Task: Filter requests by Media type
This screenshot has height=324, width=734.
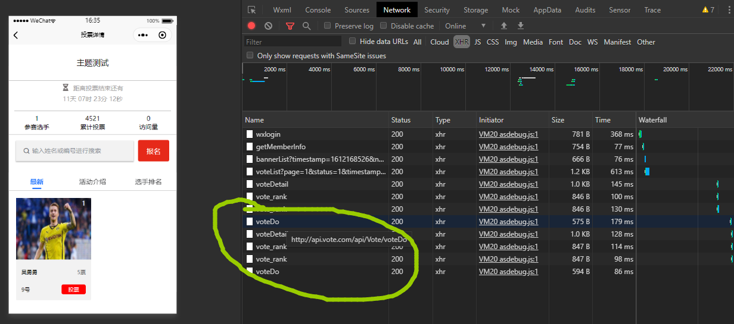Action: 533,42
